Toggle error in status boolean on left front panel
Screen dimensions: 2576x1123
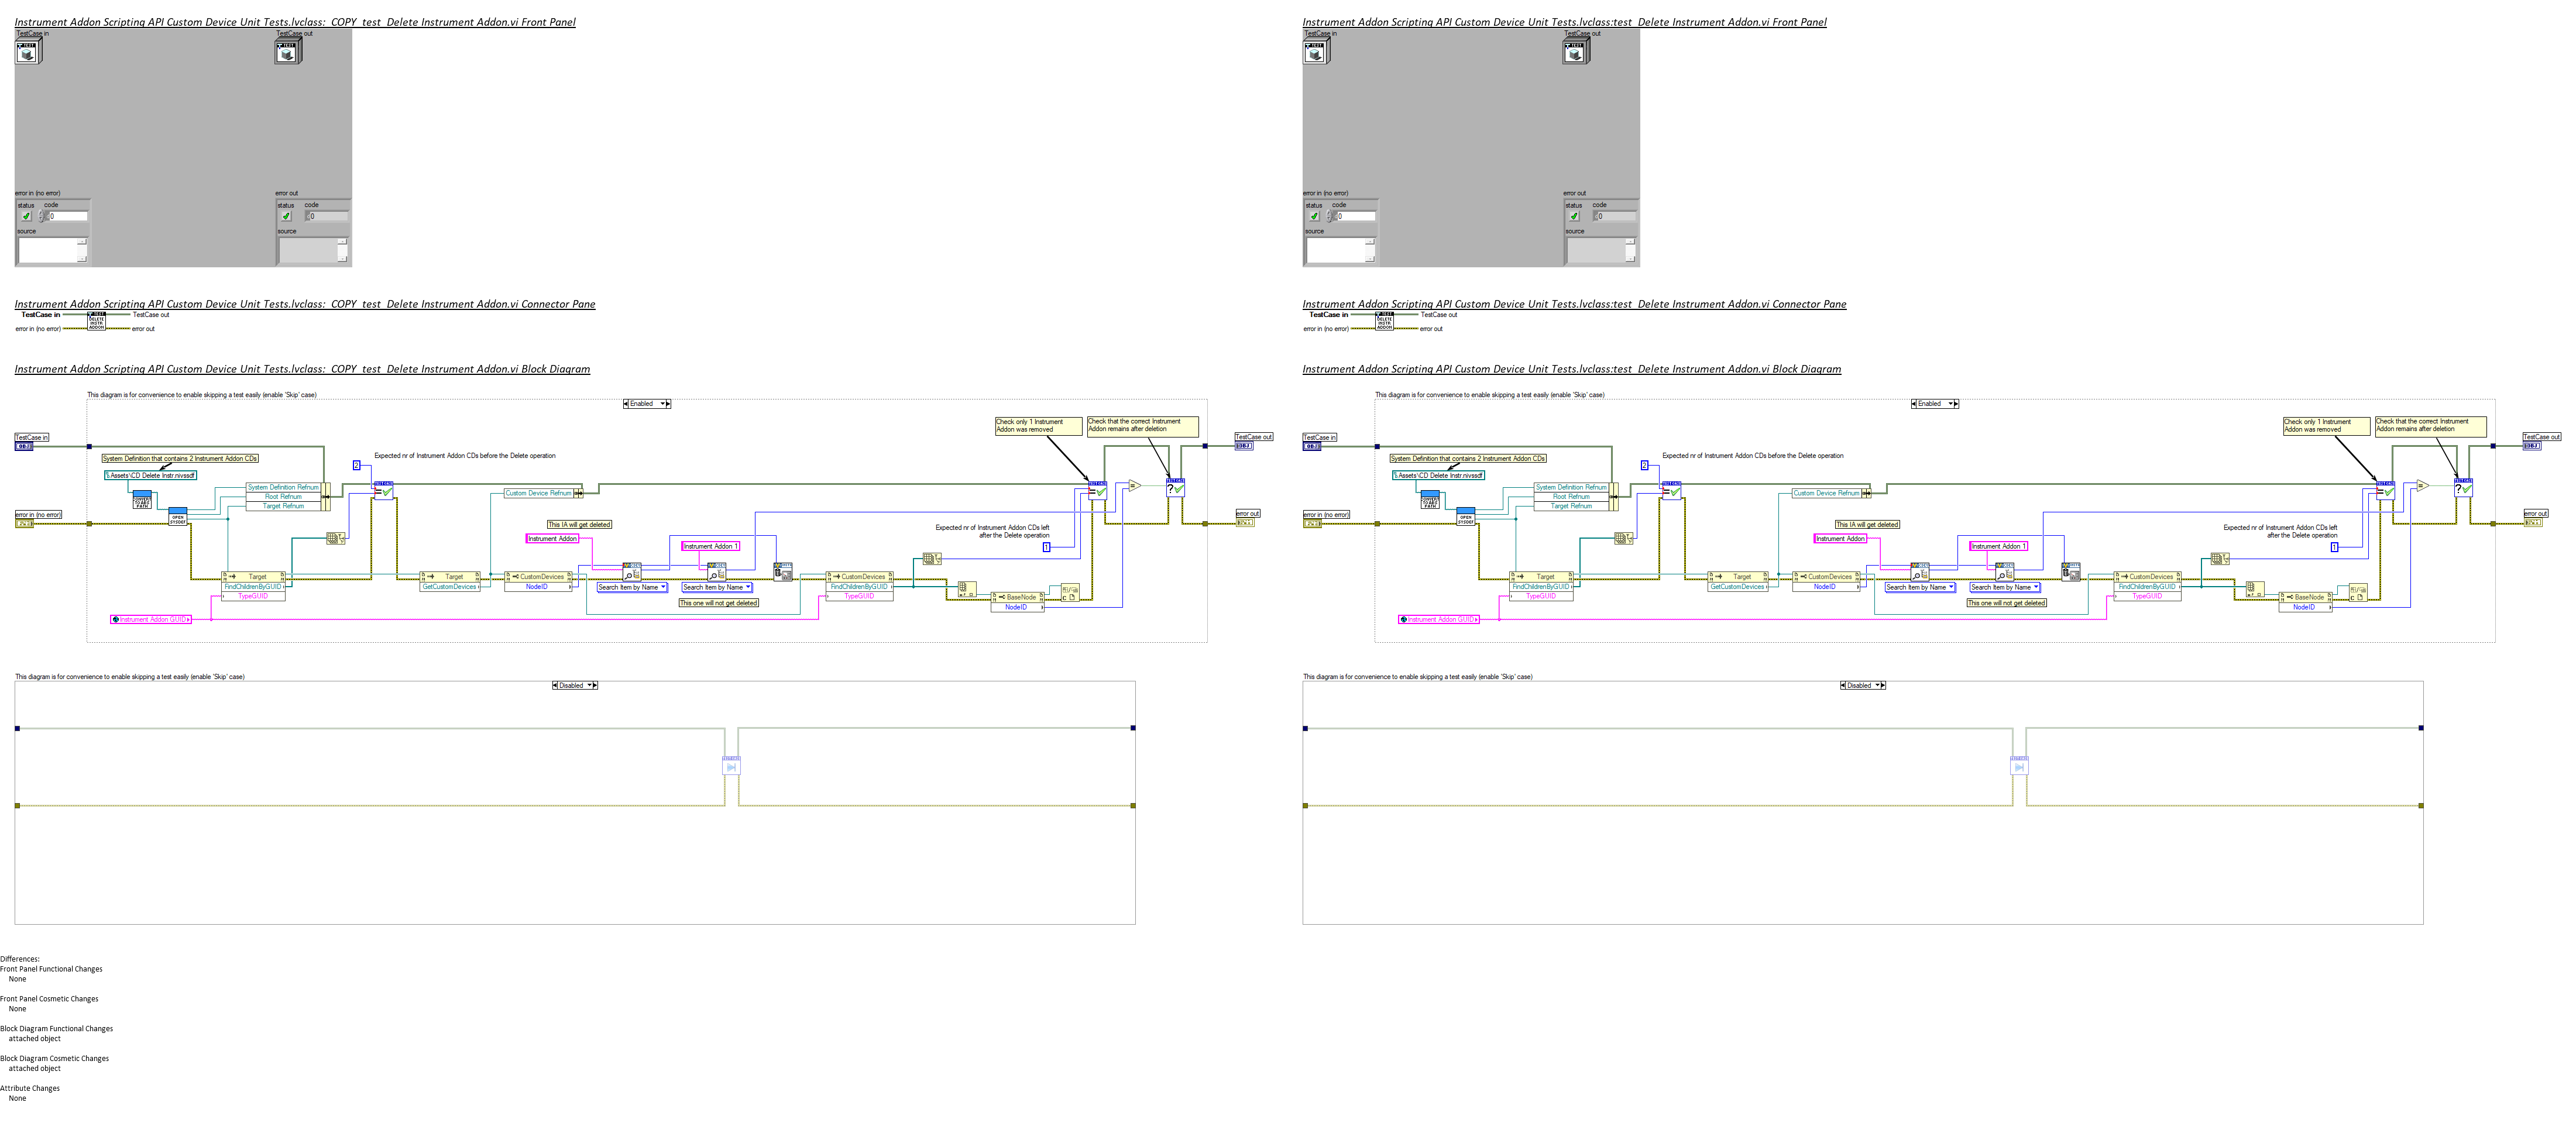point(26,216)
